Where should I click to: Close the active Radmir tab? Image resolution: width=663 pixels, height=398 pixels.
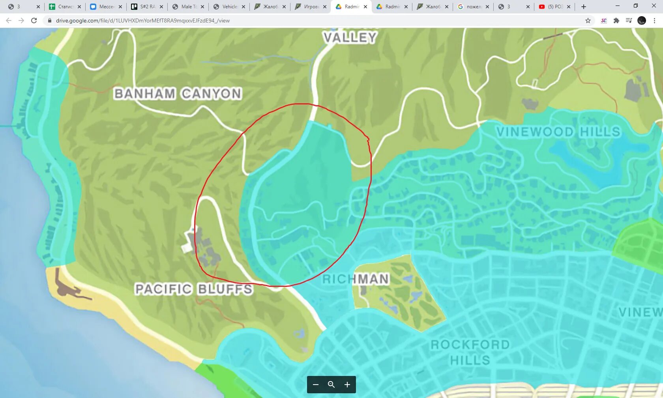pos(365,7)
